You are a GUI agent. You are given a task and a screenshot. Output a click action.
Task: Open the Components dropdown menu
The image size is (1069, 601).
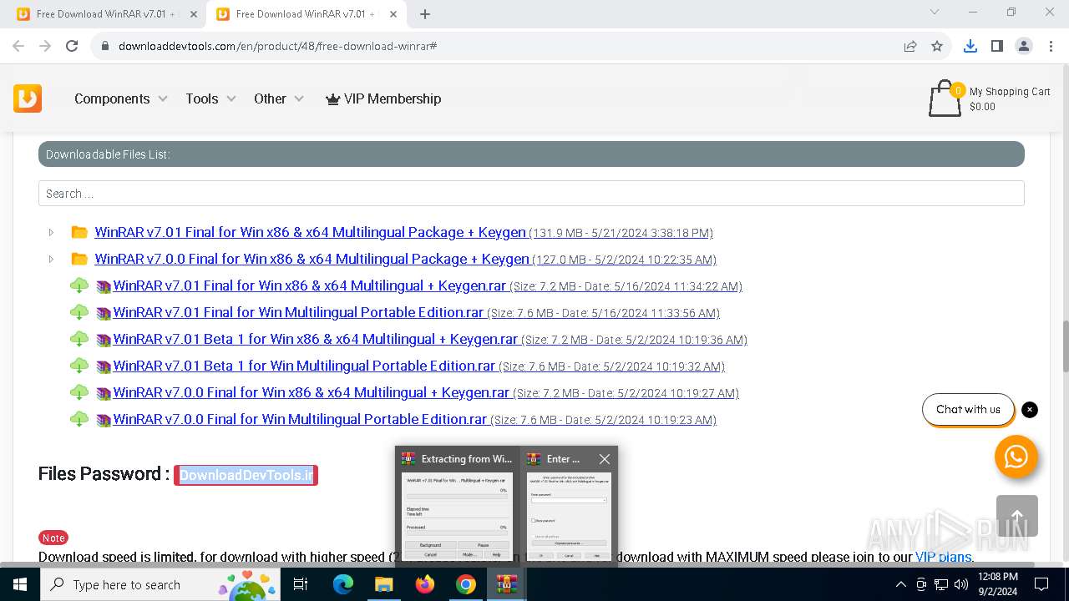point(121,98)
